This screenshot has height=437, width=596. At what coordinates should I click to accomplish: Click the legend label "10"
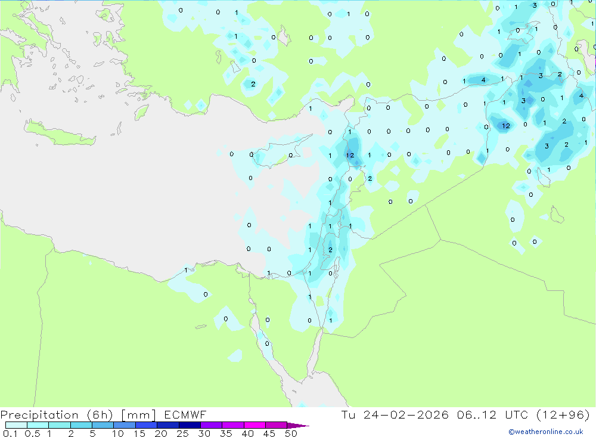(x=118, y=433)
